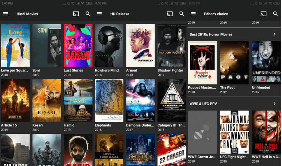Tap Unfriended title text
The height and width of the screenshot is (166, 282).
click(x=261, y=87)
